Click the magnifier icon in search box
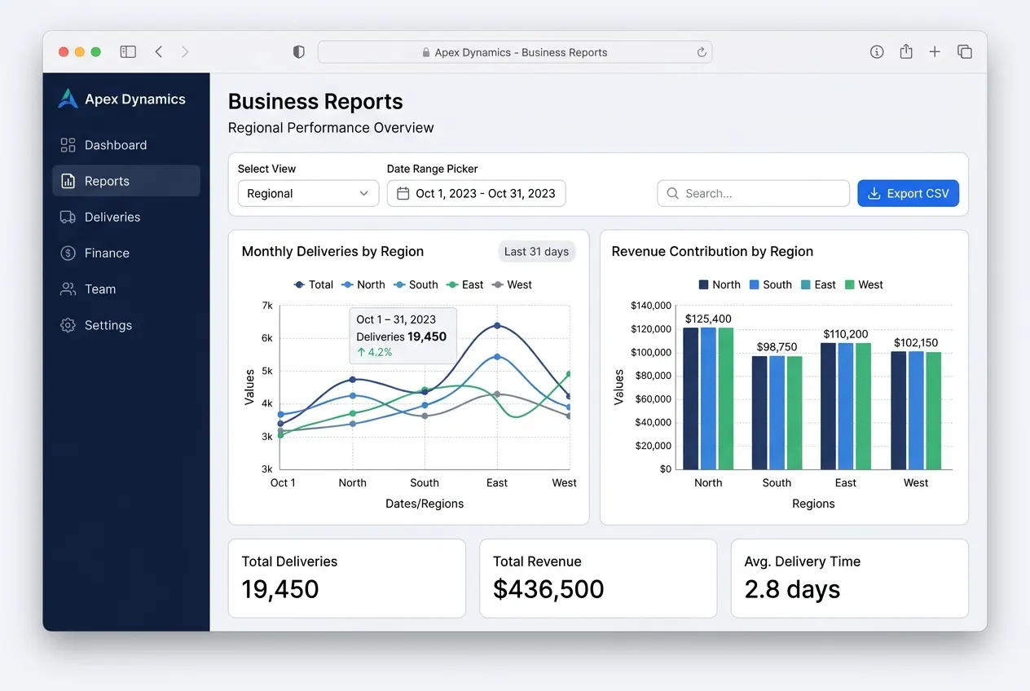This screenshot has width=1030, height=691. pyautogui.click(x=672, y=193)
